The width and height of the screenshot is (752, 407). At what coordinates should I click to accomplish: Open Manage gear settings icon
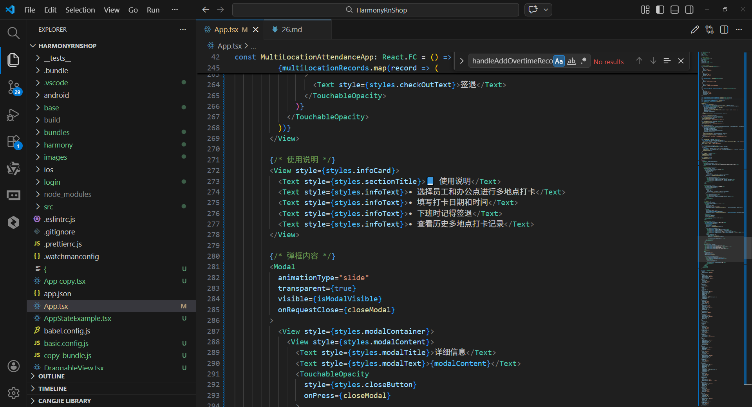click(x=13, y=393)
